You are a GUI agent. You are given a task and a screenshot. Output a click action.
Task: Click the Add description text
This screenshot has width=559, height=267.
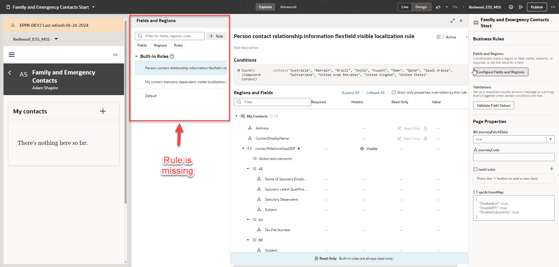[x=246, y=48]
